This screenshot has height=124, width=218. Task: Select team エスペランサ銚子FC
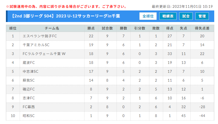(40, 36)
